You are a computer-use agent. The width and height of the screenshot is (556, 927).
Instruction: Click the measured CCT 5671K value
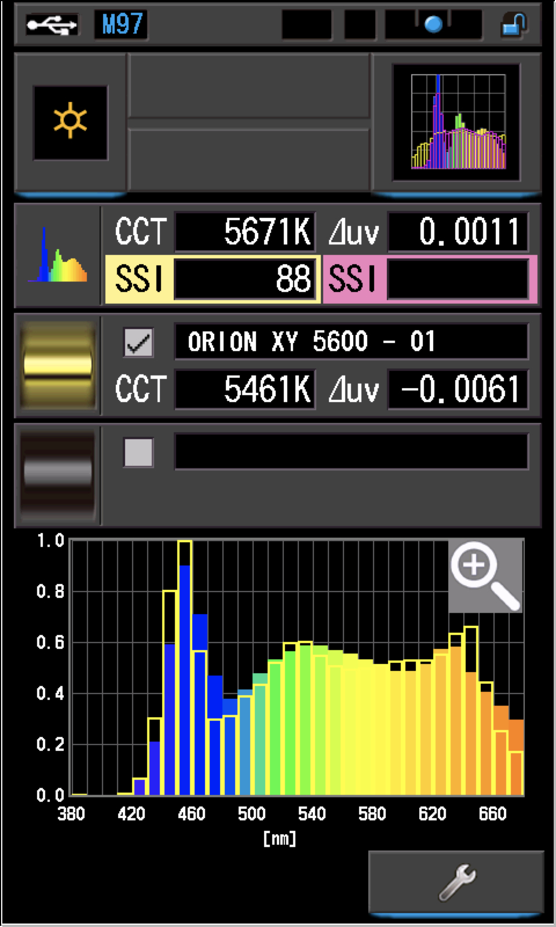pos(245,232)
